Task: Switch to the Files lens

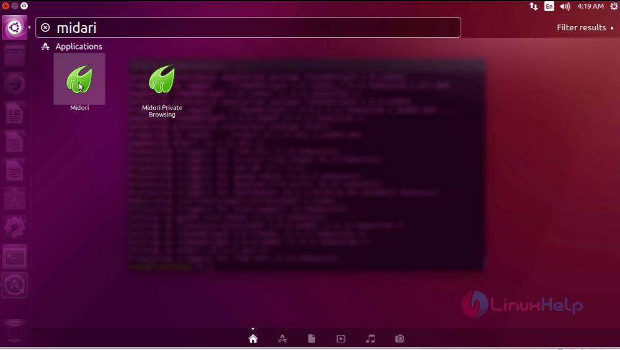Action: coord(312,339)
